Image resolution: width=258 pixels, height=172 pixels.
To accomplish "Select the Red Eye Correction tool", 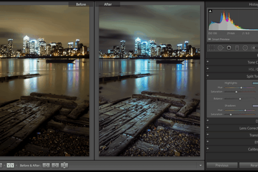I will [229, 48].
